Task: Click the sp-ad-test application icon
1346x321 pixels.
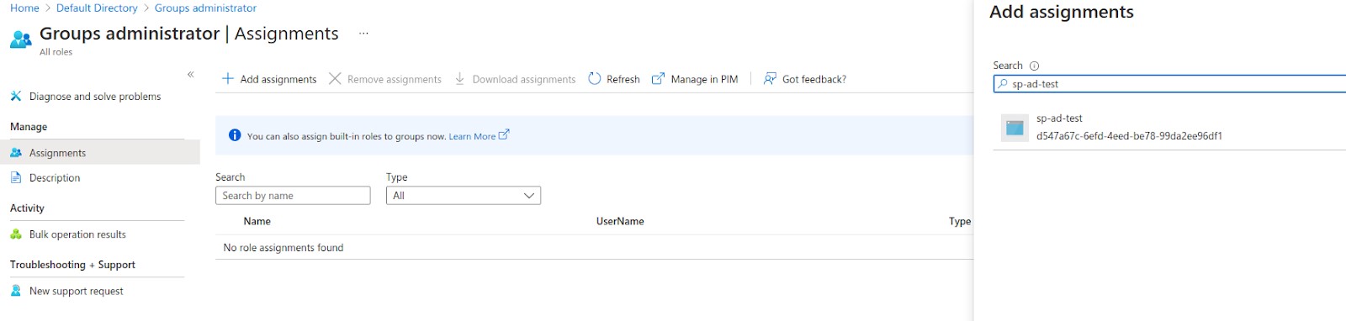Action: tap(1015, 128)
